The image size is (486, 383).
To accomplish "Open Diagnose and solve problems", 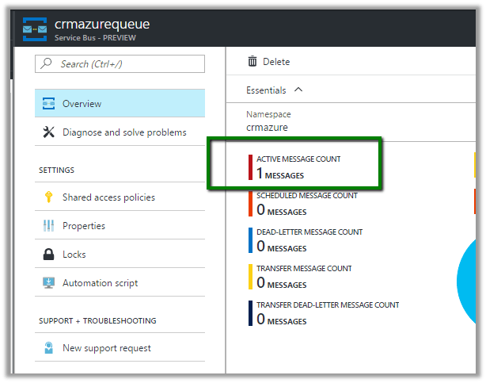I will [120, 132].
